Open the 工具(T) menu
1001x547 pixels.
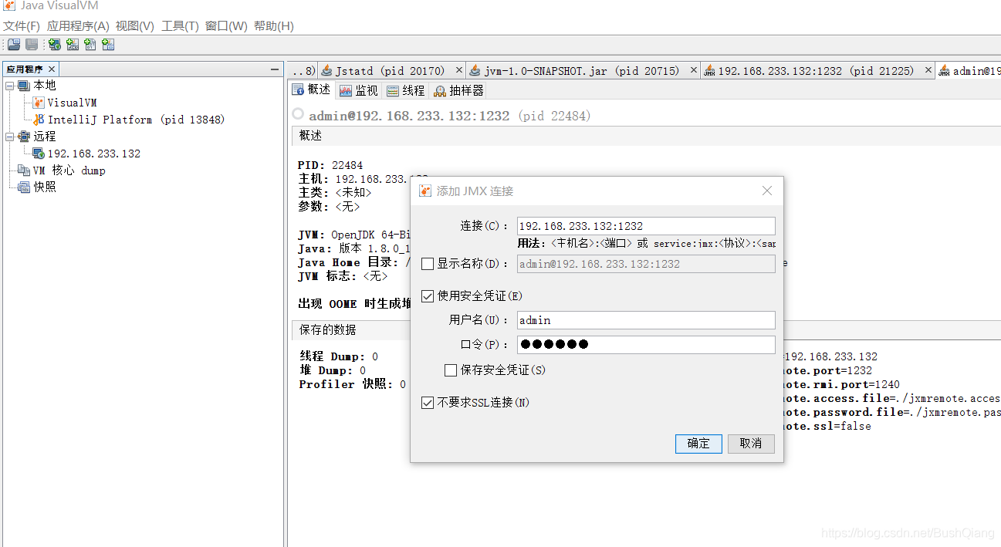click(180, 26)
